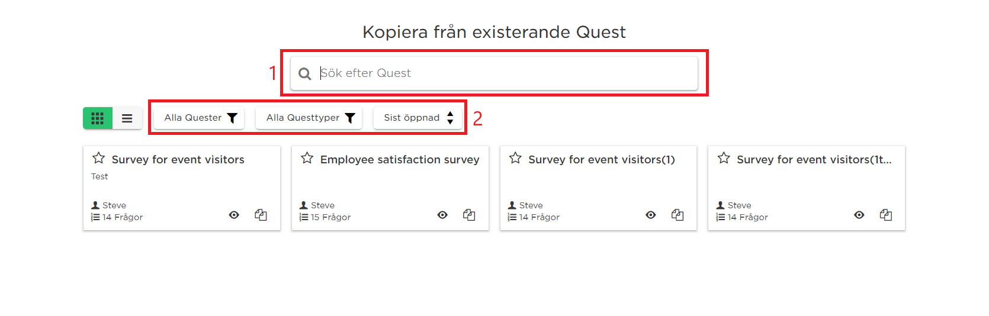Open the Survey for event visitors(1) card title
The height and width of the screenshot is (316, 989).
[602, 160]
